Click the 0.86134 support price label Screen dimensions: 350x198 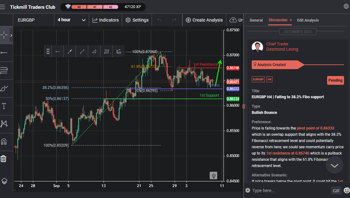[233, 99]
